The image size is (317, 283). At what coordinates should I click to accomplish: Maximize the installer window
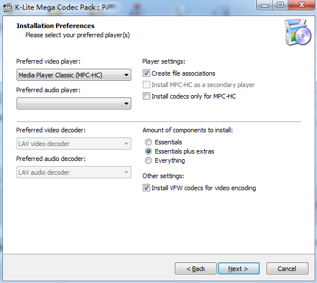pos(280,5)
